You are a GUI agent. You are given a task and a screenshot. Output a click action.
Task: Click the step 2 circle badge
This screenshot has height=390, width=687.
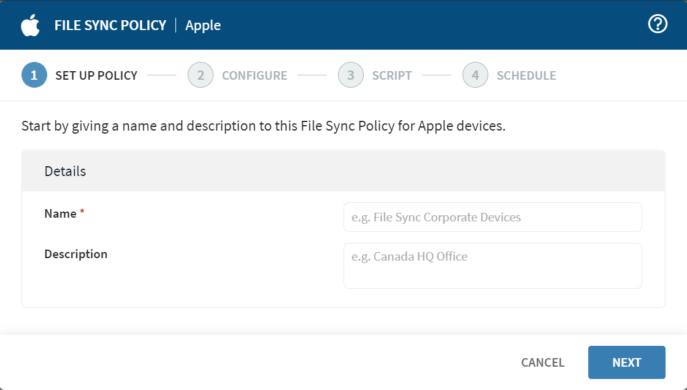tap(201, 75)
